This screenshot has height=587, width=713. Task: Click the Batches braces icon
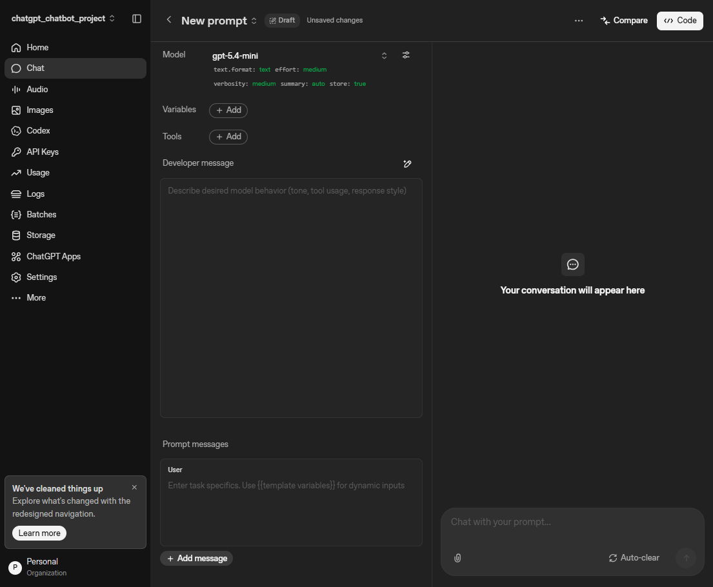[x=16, y=215]
